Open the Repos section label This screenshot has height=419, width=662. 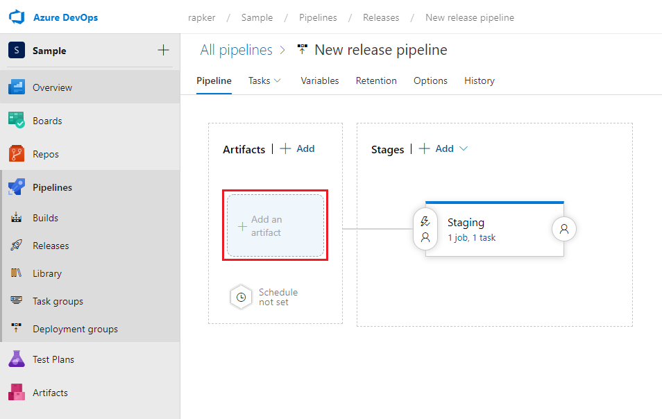point(46,154)
